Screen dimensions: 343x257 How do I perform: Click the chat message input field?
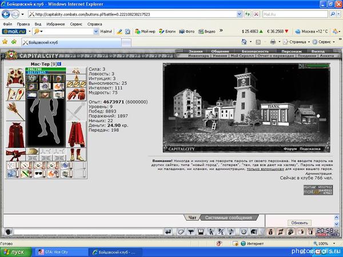(x=89, y=232)
